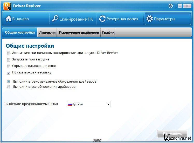This screenshot has height=143, width=194.
Task: Click the refresh arrows icon for Резервная копия
Action: coord(102,19)
